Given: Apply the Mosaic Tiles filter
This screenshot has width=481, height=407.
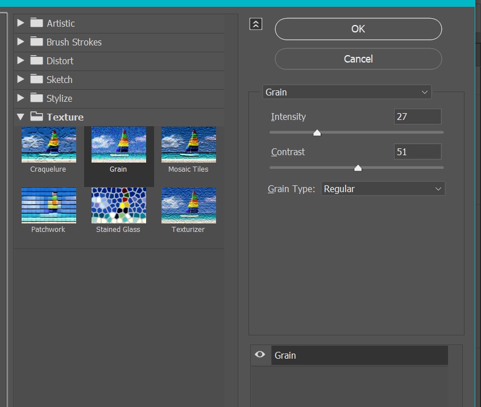Looking at the screenshot, I should 188,144.
